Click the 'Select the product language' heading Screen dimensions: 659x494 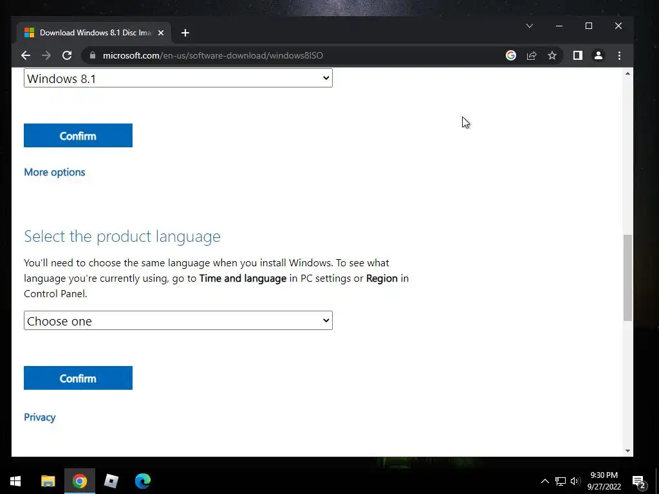coord(122,236)
